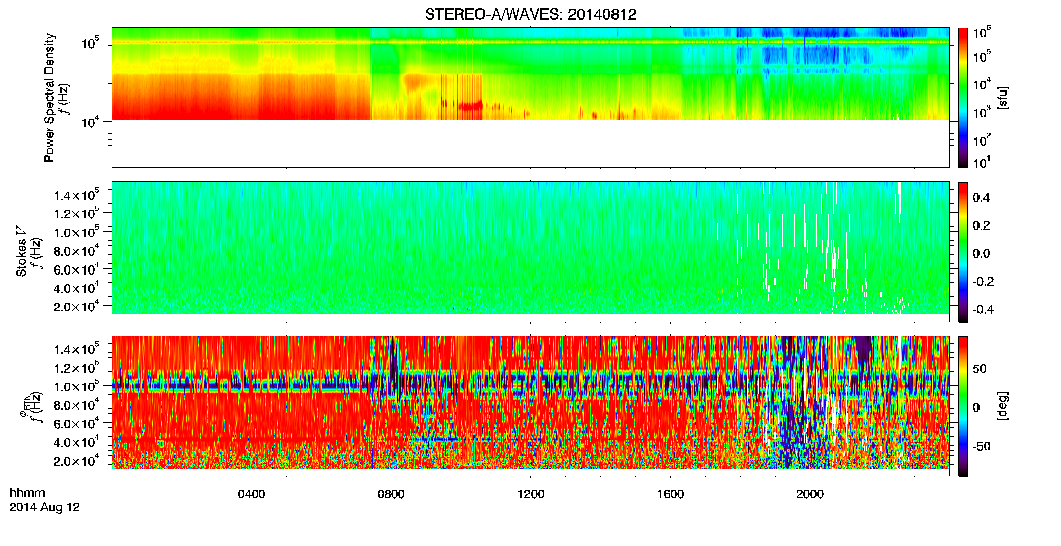Click the [sfu] colorbar unit label
The height and width of the screenshot is (546, 1061).
pyautogui.click(x=1003, y=98)
